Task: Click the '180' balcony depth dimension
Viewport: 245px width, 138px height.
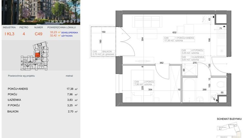Action: pos(101,41)
